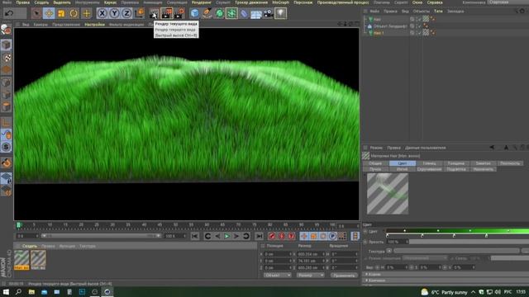This screenshot has width=529, height=297.
Task: Open Создать menu in material manager
Action: click(x=30, y=246)
